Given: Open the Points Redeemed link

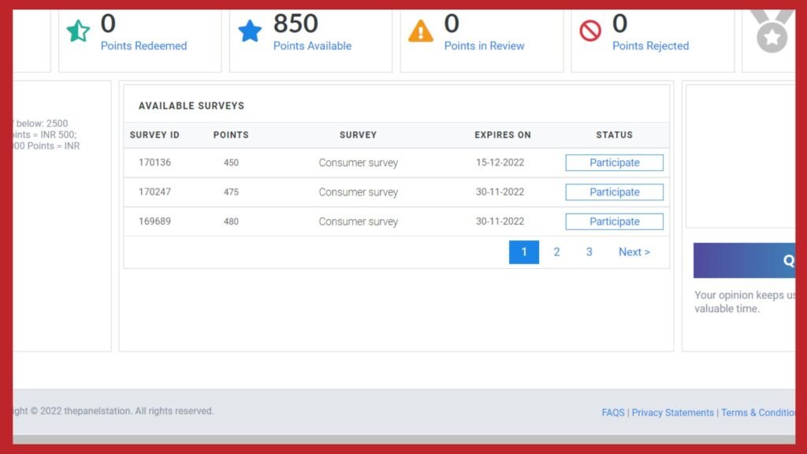Looking at the screenshot, I should [143, 46].
